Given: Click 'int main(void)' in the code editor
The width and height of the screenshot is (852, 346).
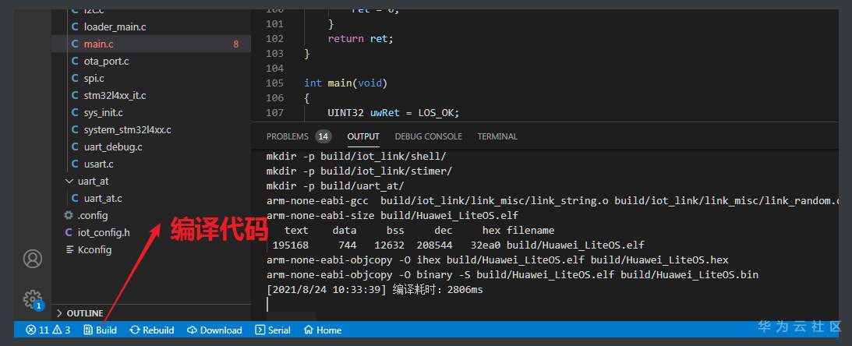Looking at the screenshot, I should [345, 83].
